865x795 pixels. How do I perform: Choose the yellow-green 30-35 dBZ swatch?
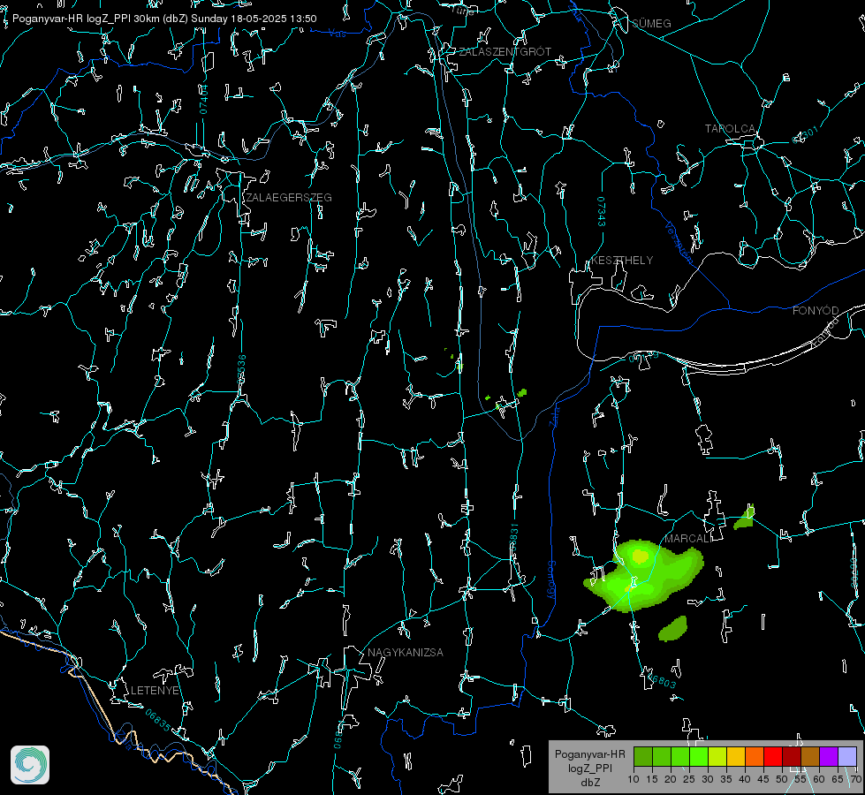click(x=717, y=756)
